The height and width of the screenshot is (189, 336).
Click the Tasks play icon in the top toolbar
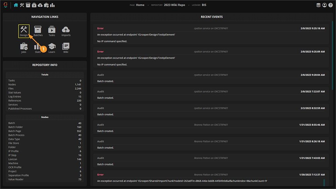[34, 5]
